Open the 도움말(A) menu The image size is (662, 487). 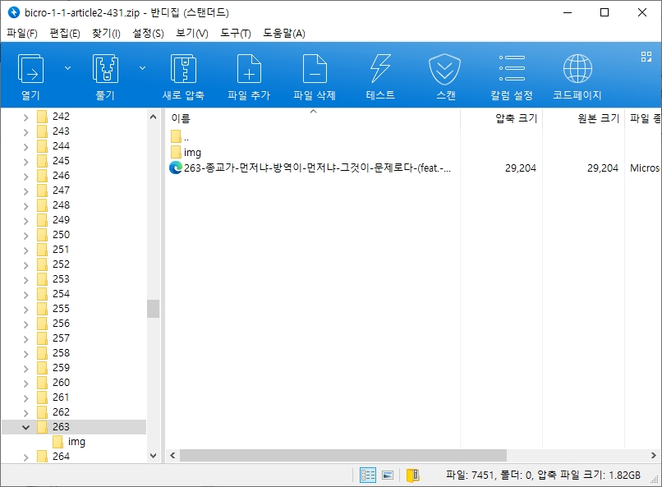[x=284, y=34]
